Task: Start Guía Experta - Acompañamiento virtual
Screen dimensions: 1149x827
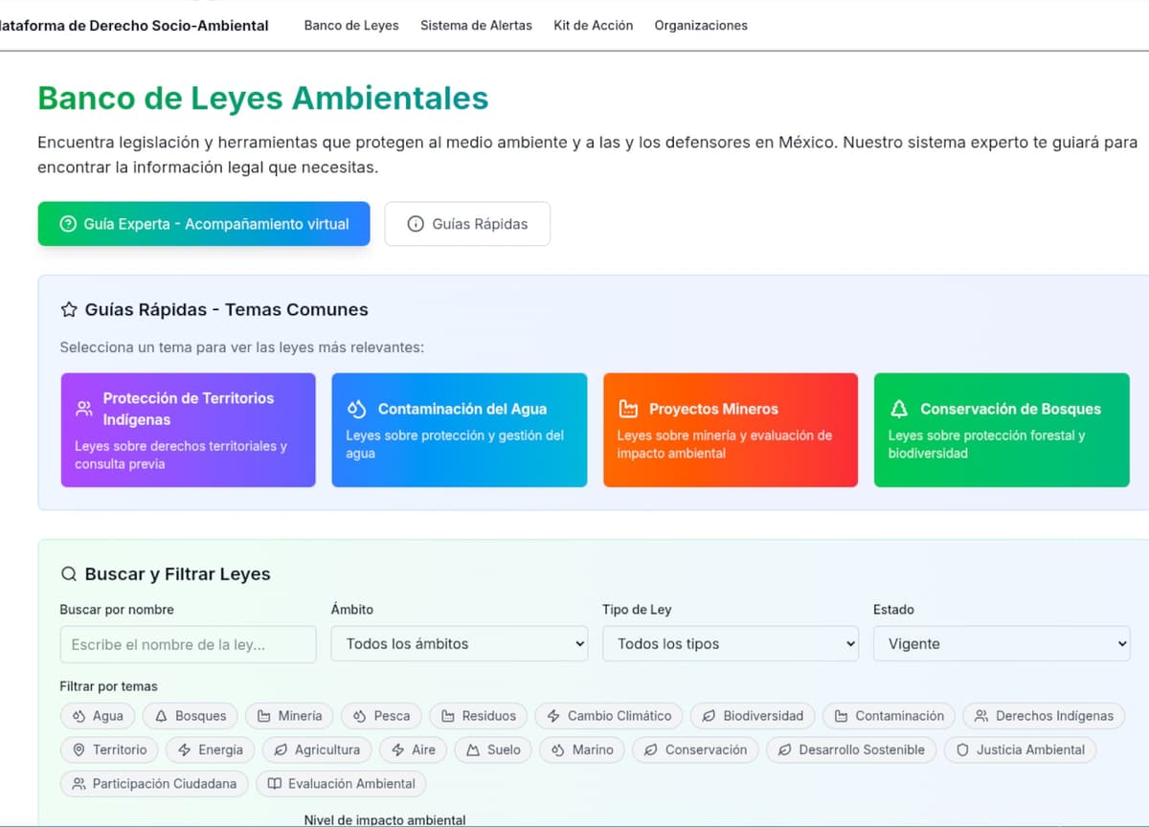Action: tap(204, 224)
